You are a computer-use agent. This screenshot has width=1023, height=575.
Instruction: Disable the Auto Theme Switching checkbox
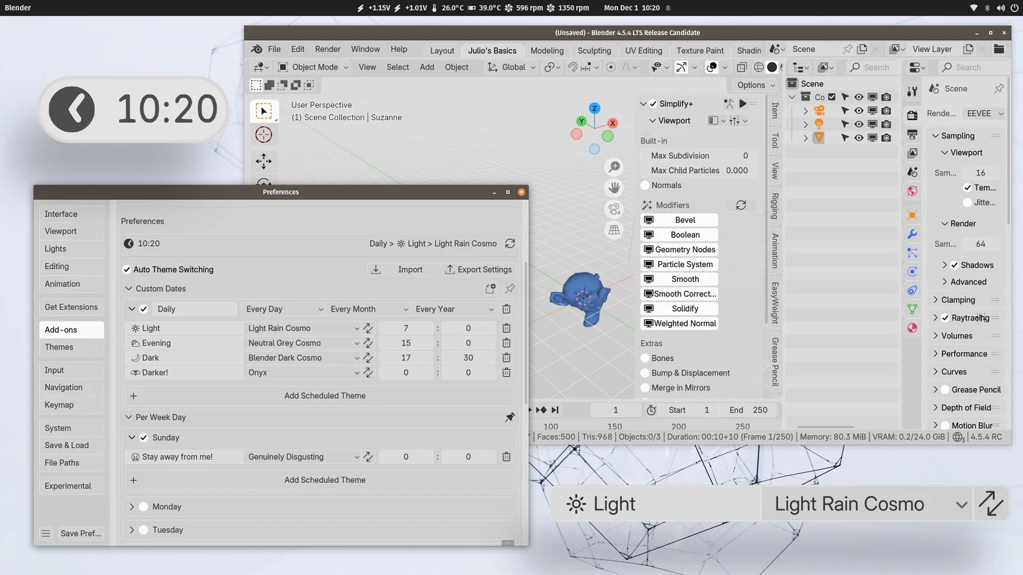pos(127,269)
